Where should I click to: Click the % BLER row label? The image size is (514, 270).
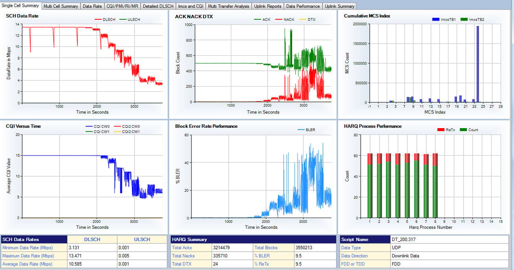point(262,256)
